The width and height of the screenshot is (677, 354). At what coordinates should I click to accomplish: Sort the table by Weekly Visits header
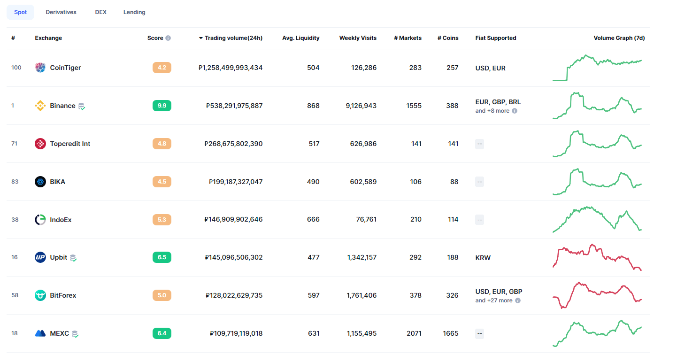coord(358,38)
